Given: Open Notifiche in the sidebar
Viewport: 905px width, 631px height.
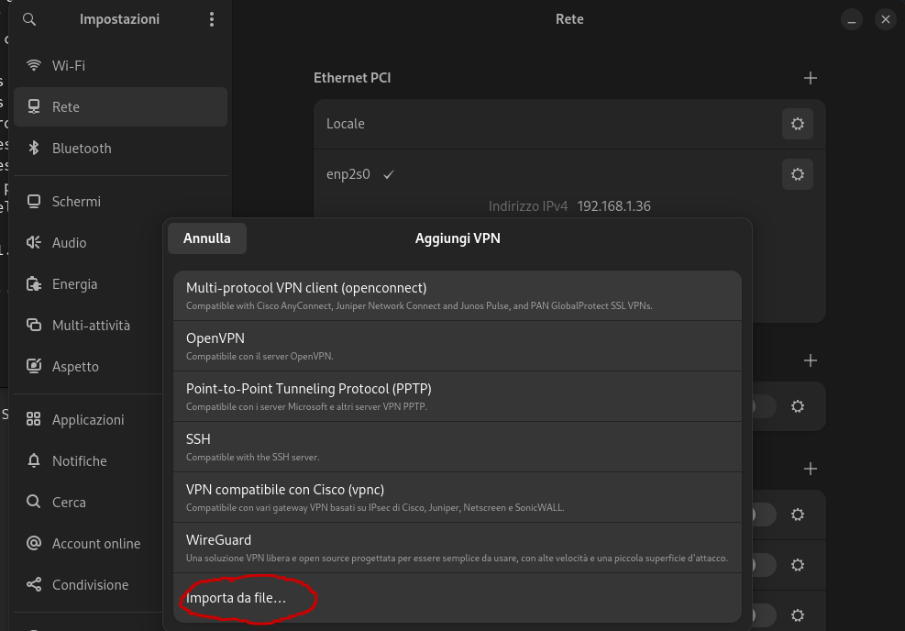Looking at the screenshot, I should [79, 461].
